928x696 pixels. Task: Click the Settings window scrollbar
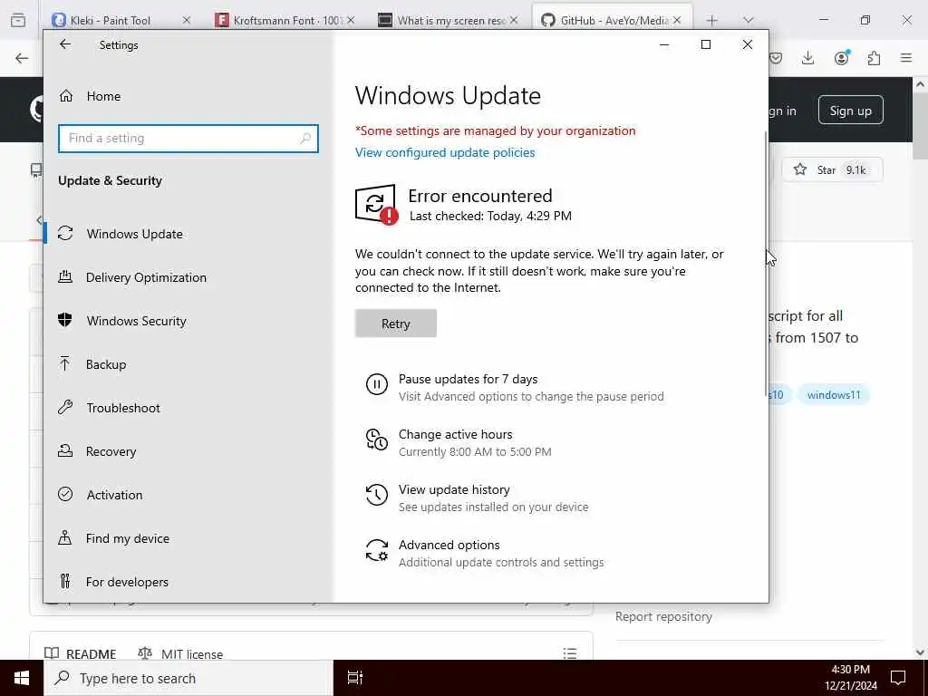coord(766,264)
